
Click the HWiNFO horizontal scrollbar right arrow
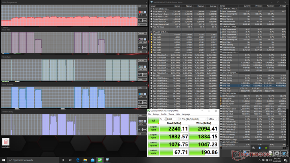click(x=284, y=148)
